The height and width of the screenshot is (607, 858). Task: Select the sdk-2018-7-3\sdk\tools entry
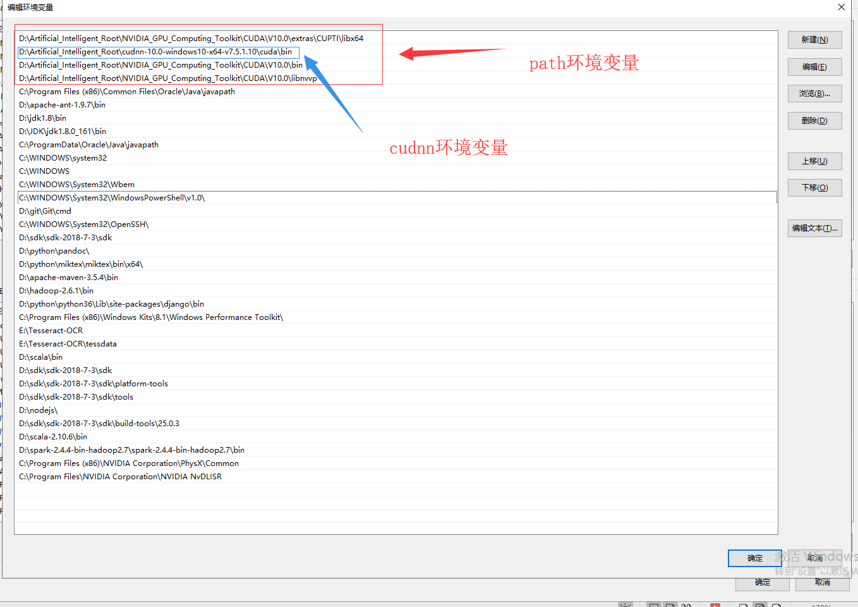396,397
